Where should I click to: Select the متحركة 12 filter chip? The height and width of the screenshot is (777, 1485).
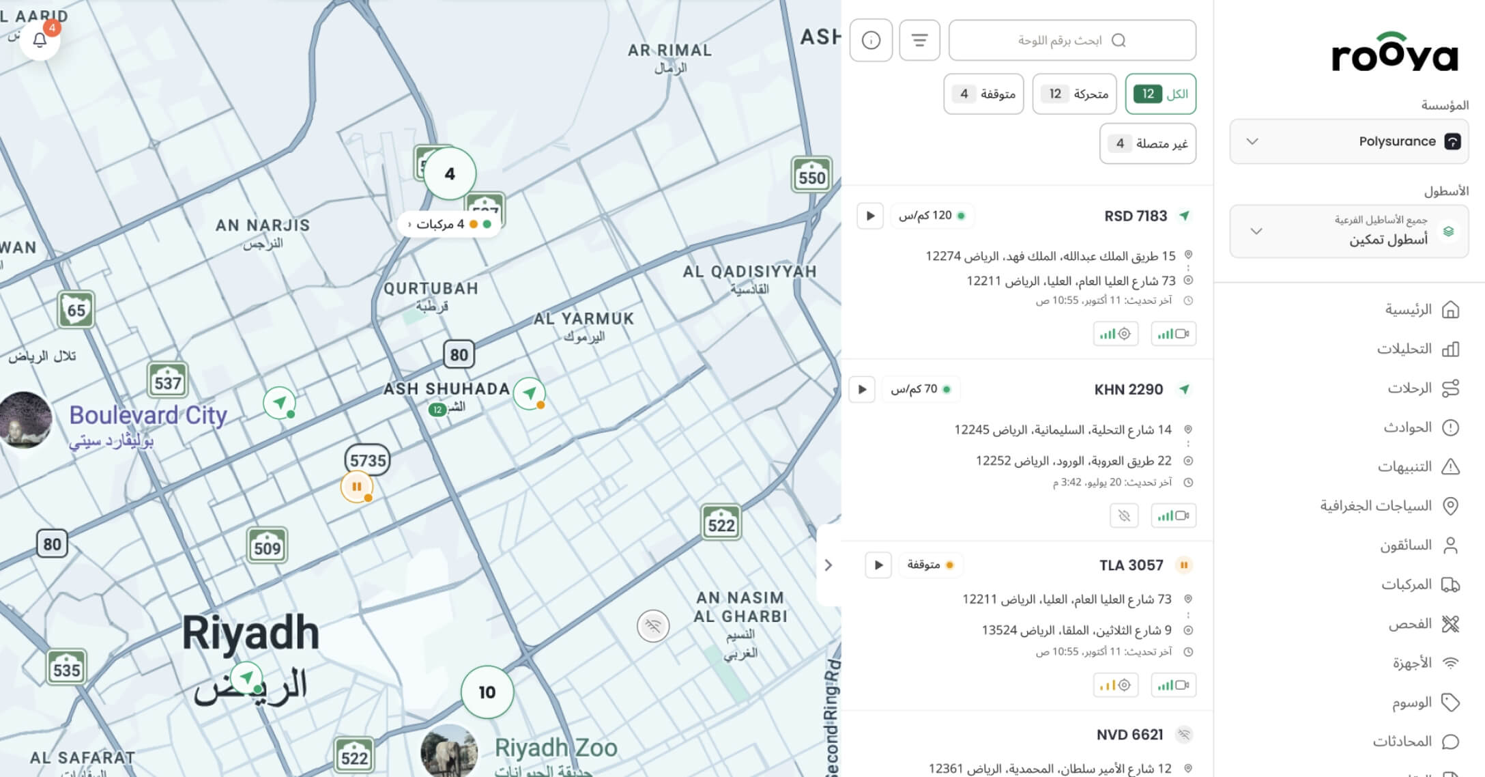(1074, 94)
